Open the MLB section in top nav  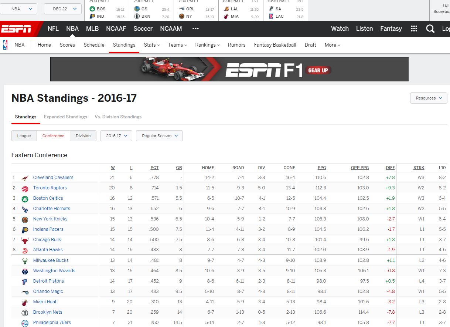(x=92, y=29)
